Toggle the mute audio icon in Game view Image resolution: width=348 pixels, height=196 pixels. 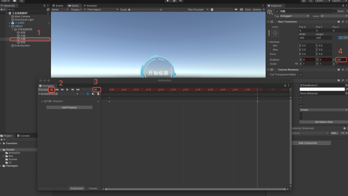236,10
